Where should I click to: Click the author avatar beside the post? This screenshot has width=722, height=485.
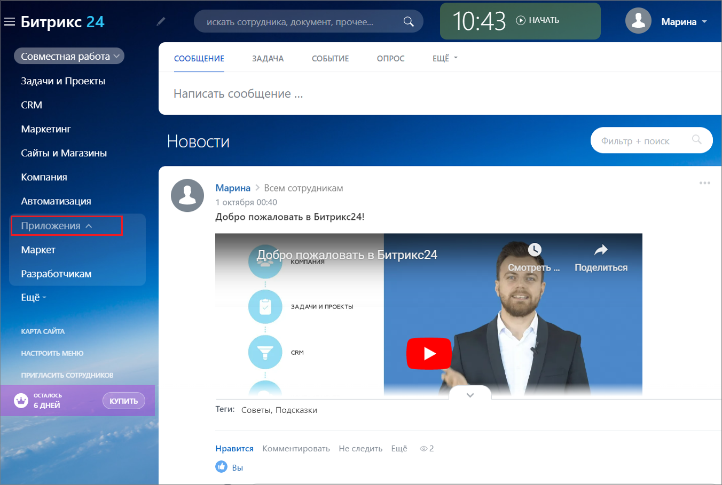pos(187,195)
